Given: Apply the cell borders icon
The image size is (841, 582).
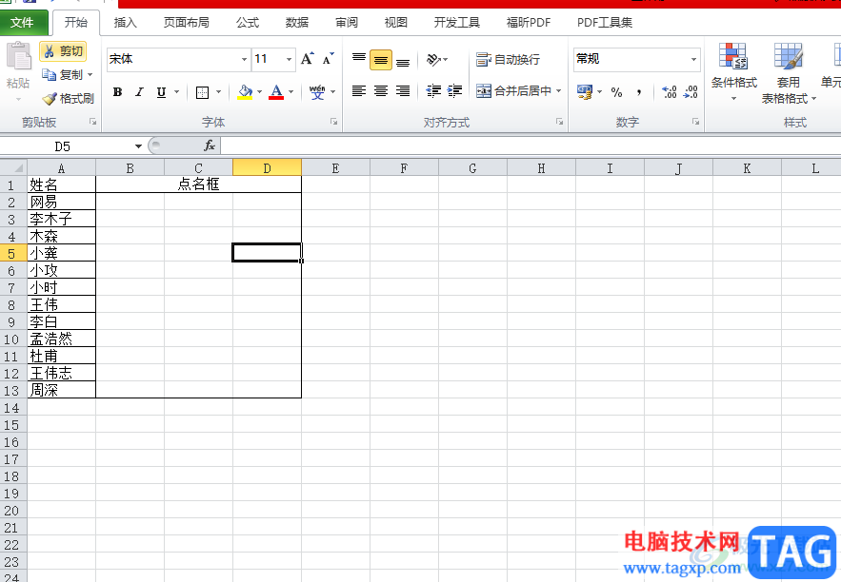Looking at the screenshot, I should pos(202,92).
